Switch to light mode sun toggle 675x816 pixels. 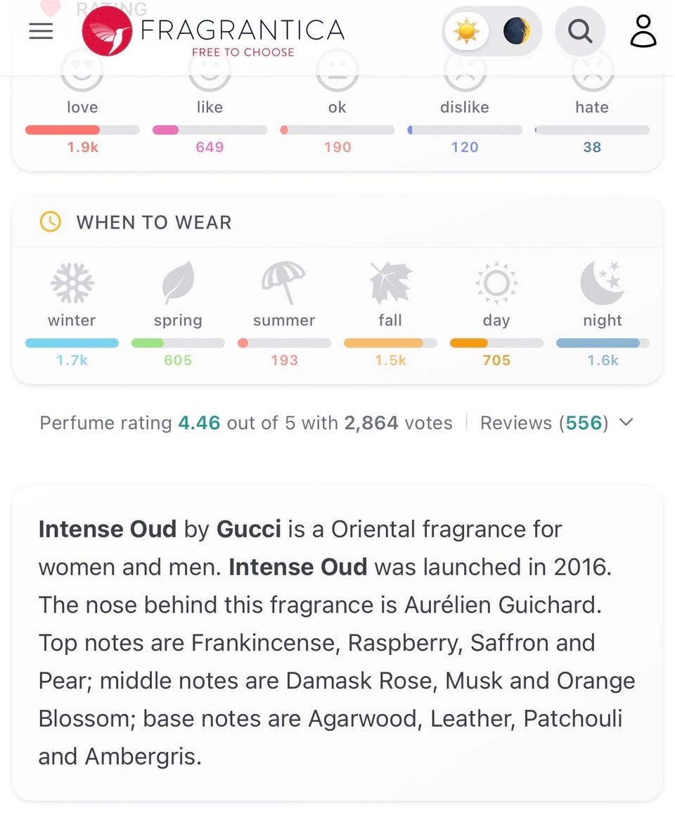click(x=466, y=31)
